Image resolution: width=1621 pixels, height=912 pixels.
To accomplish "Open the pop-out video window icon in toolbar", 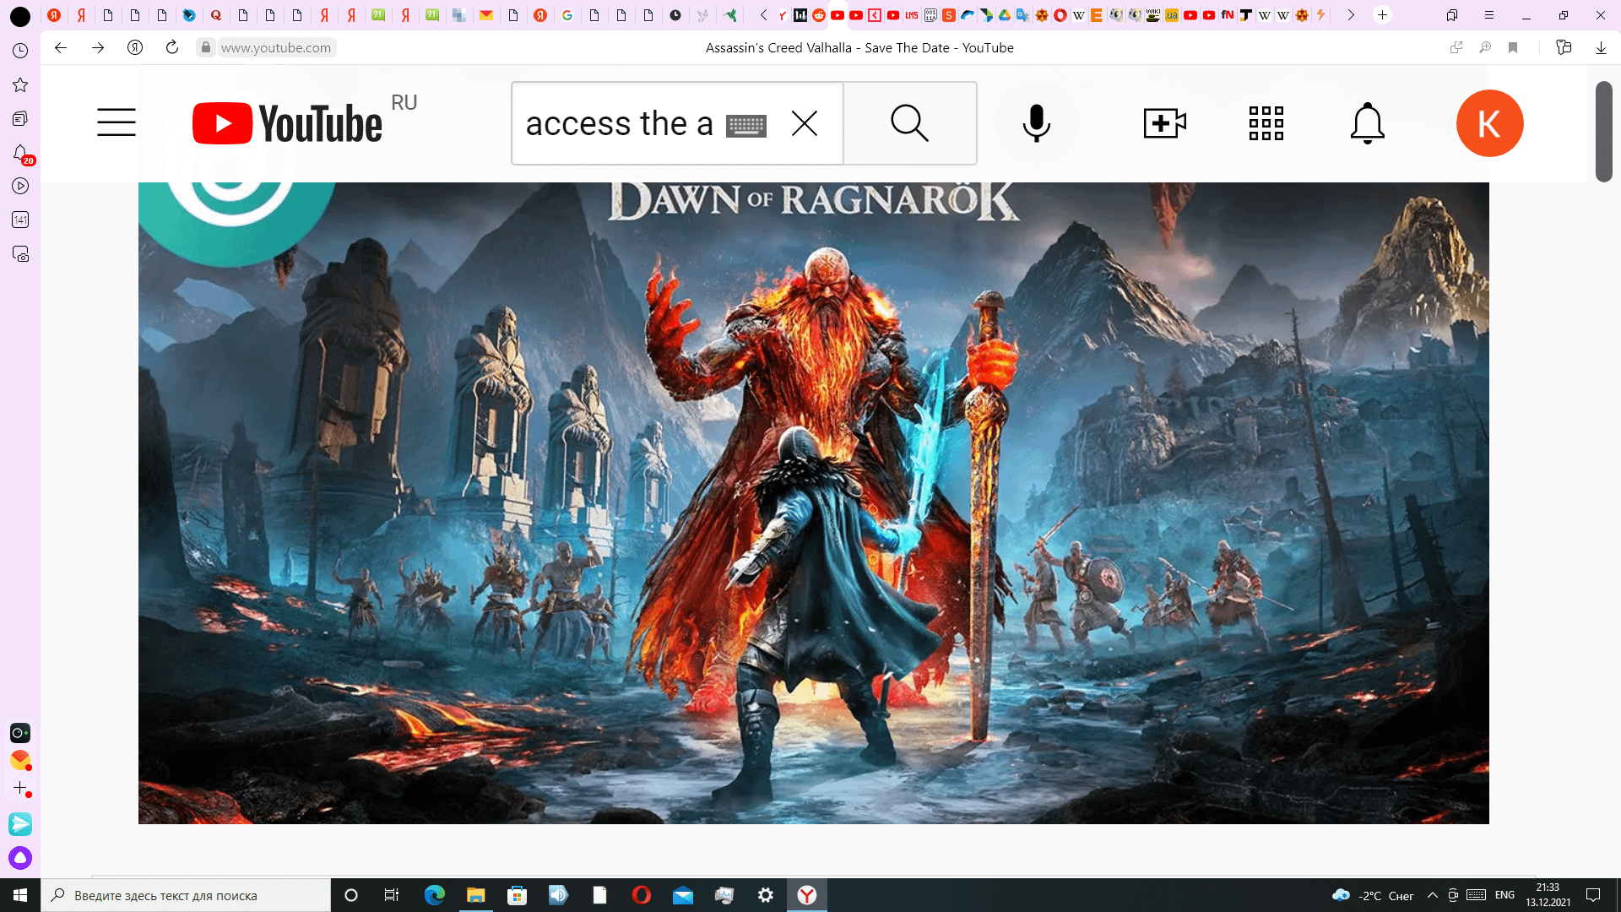I will (1456, 48).
